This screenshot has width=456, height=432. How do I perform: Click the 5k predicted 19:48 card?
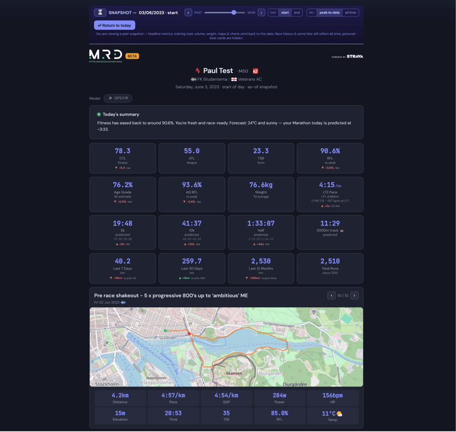(123, 232)
